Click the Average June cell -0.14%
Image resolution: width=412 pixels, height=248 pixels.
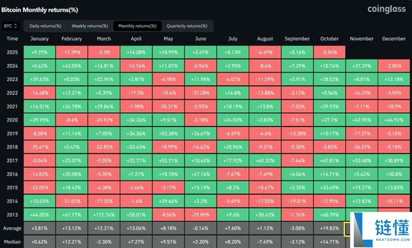point(200,228)
